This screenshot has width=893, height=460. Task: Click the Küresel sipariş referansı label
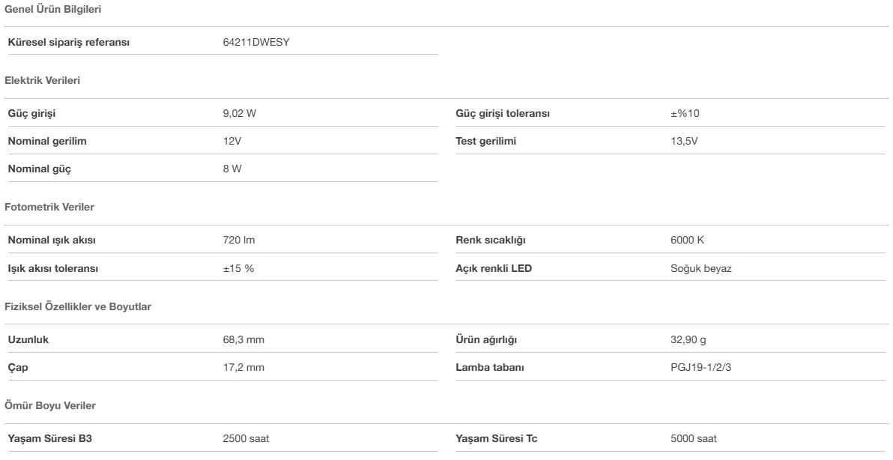click(69, 42)
